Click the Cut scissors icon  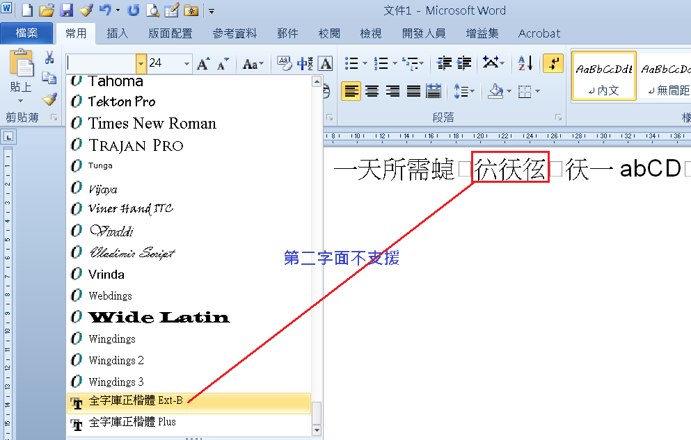49,58
